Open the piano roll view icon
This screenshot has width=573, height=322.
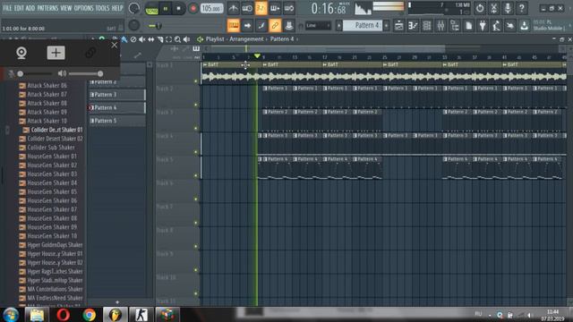[413, 26]
